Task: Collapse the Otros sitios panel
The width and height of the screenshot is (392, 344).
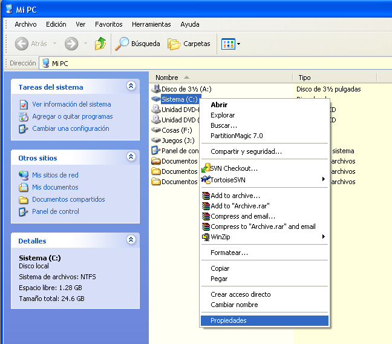Action: click(131, 156)
